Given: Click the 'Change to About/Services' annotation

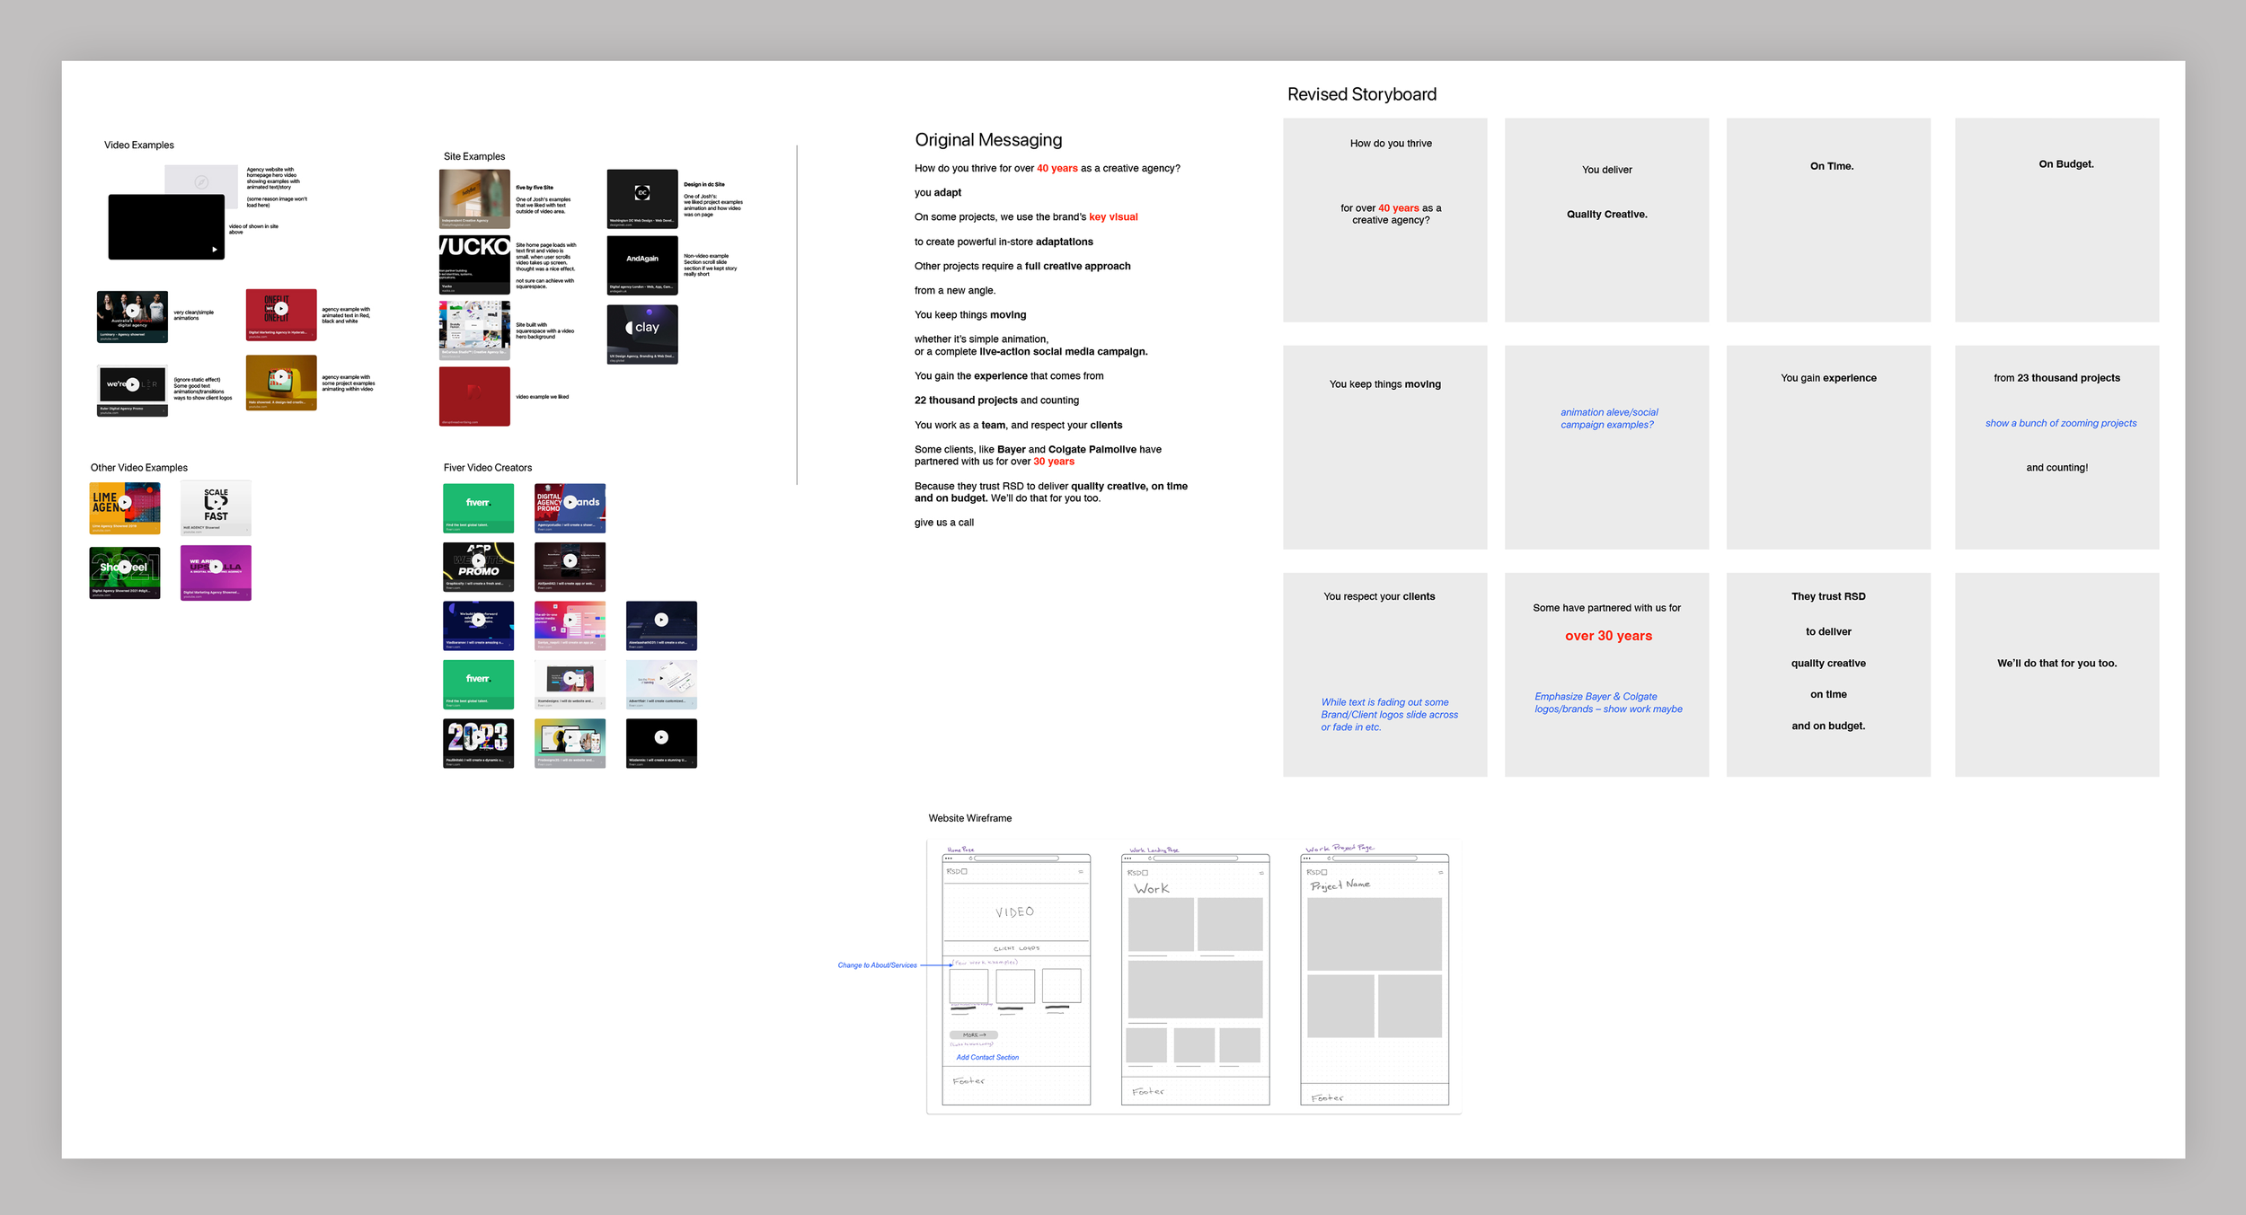Looking at the screenshot, I should [x=877, y=965].
